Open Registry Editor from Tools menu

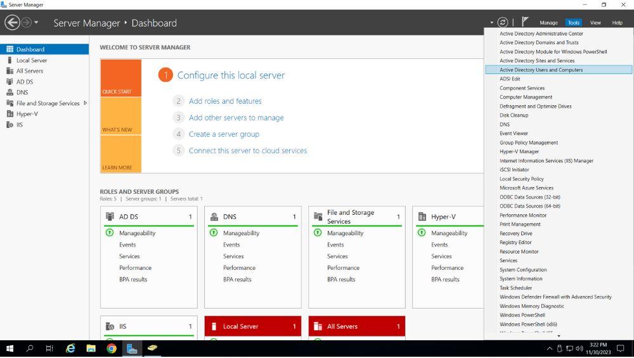pos(515,243)
